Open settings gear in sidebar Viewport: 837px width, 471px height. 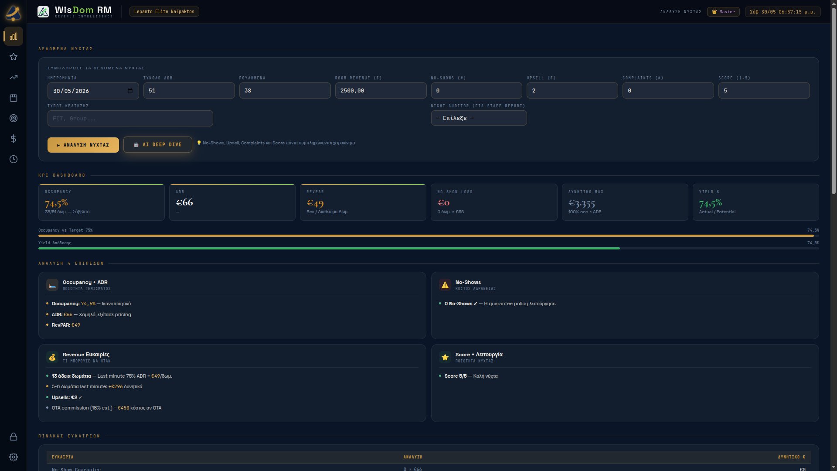[14, 457]
